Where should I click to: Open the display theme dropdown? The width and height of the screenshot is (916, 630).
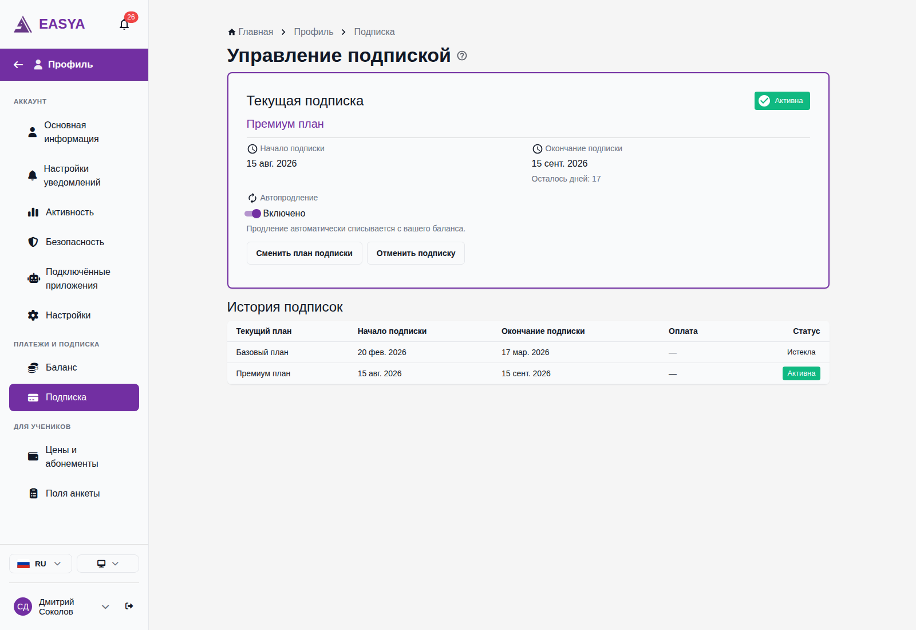tap(108, 564)
